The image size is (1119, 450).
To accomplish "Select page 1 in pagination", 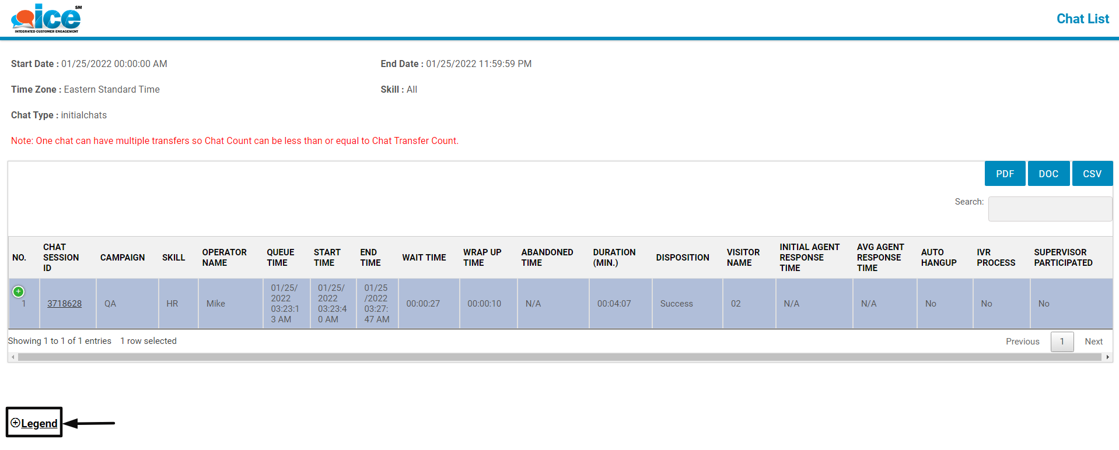I will tap(1062, 342).
